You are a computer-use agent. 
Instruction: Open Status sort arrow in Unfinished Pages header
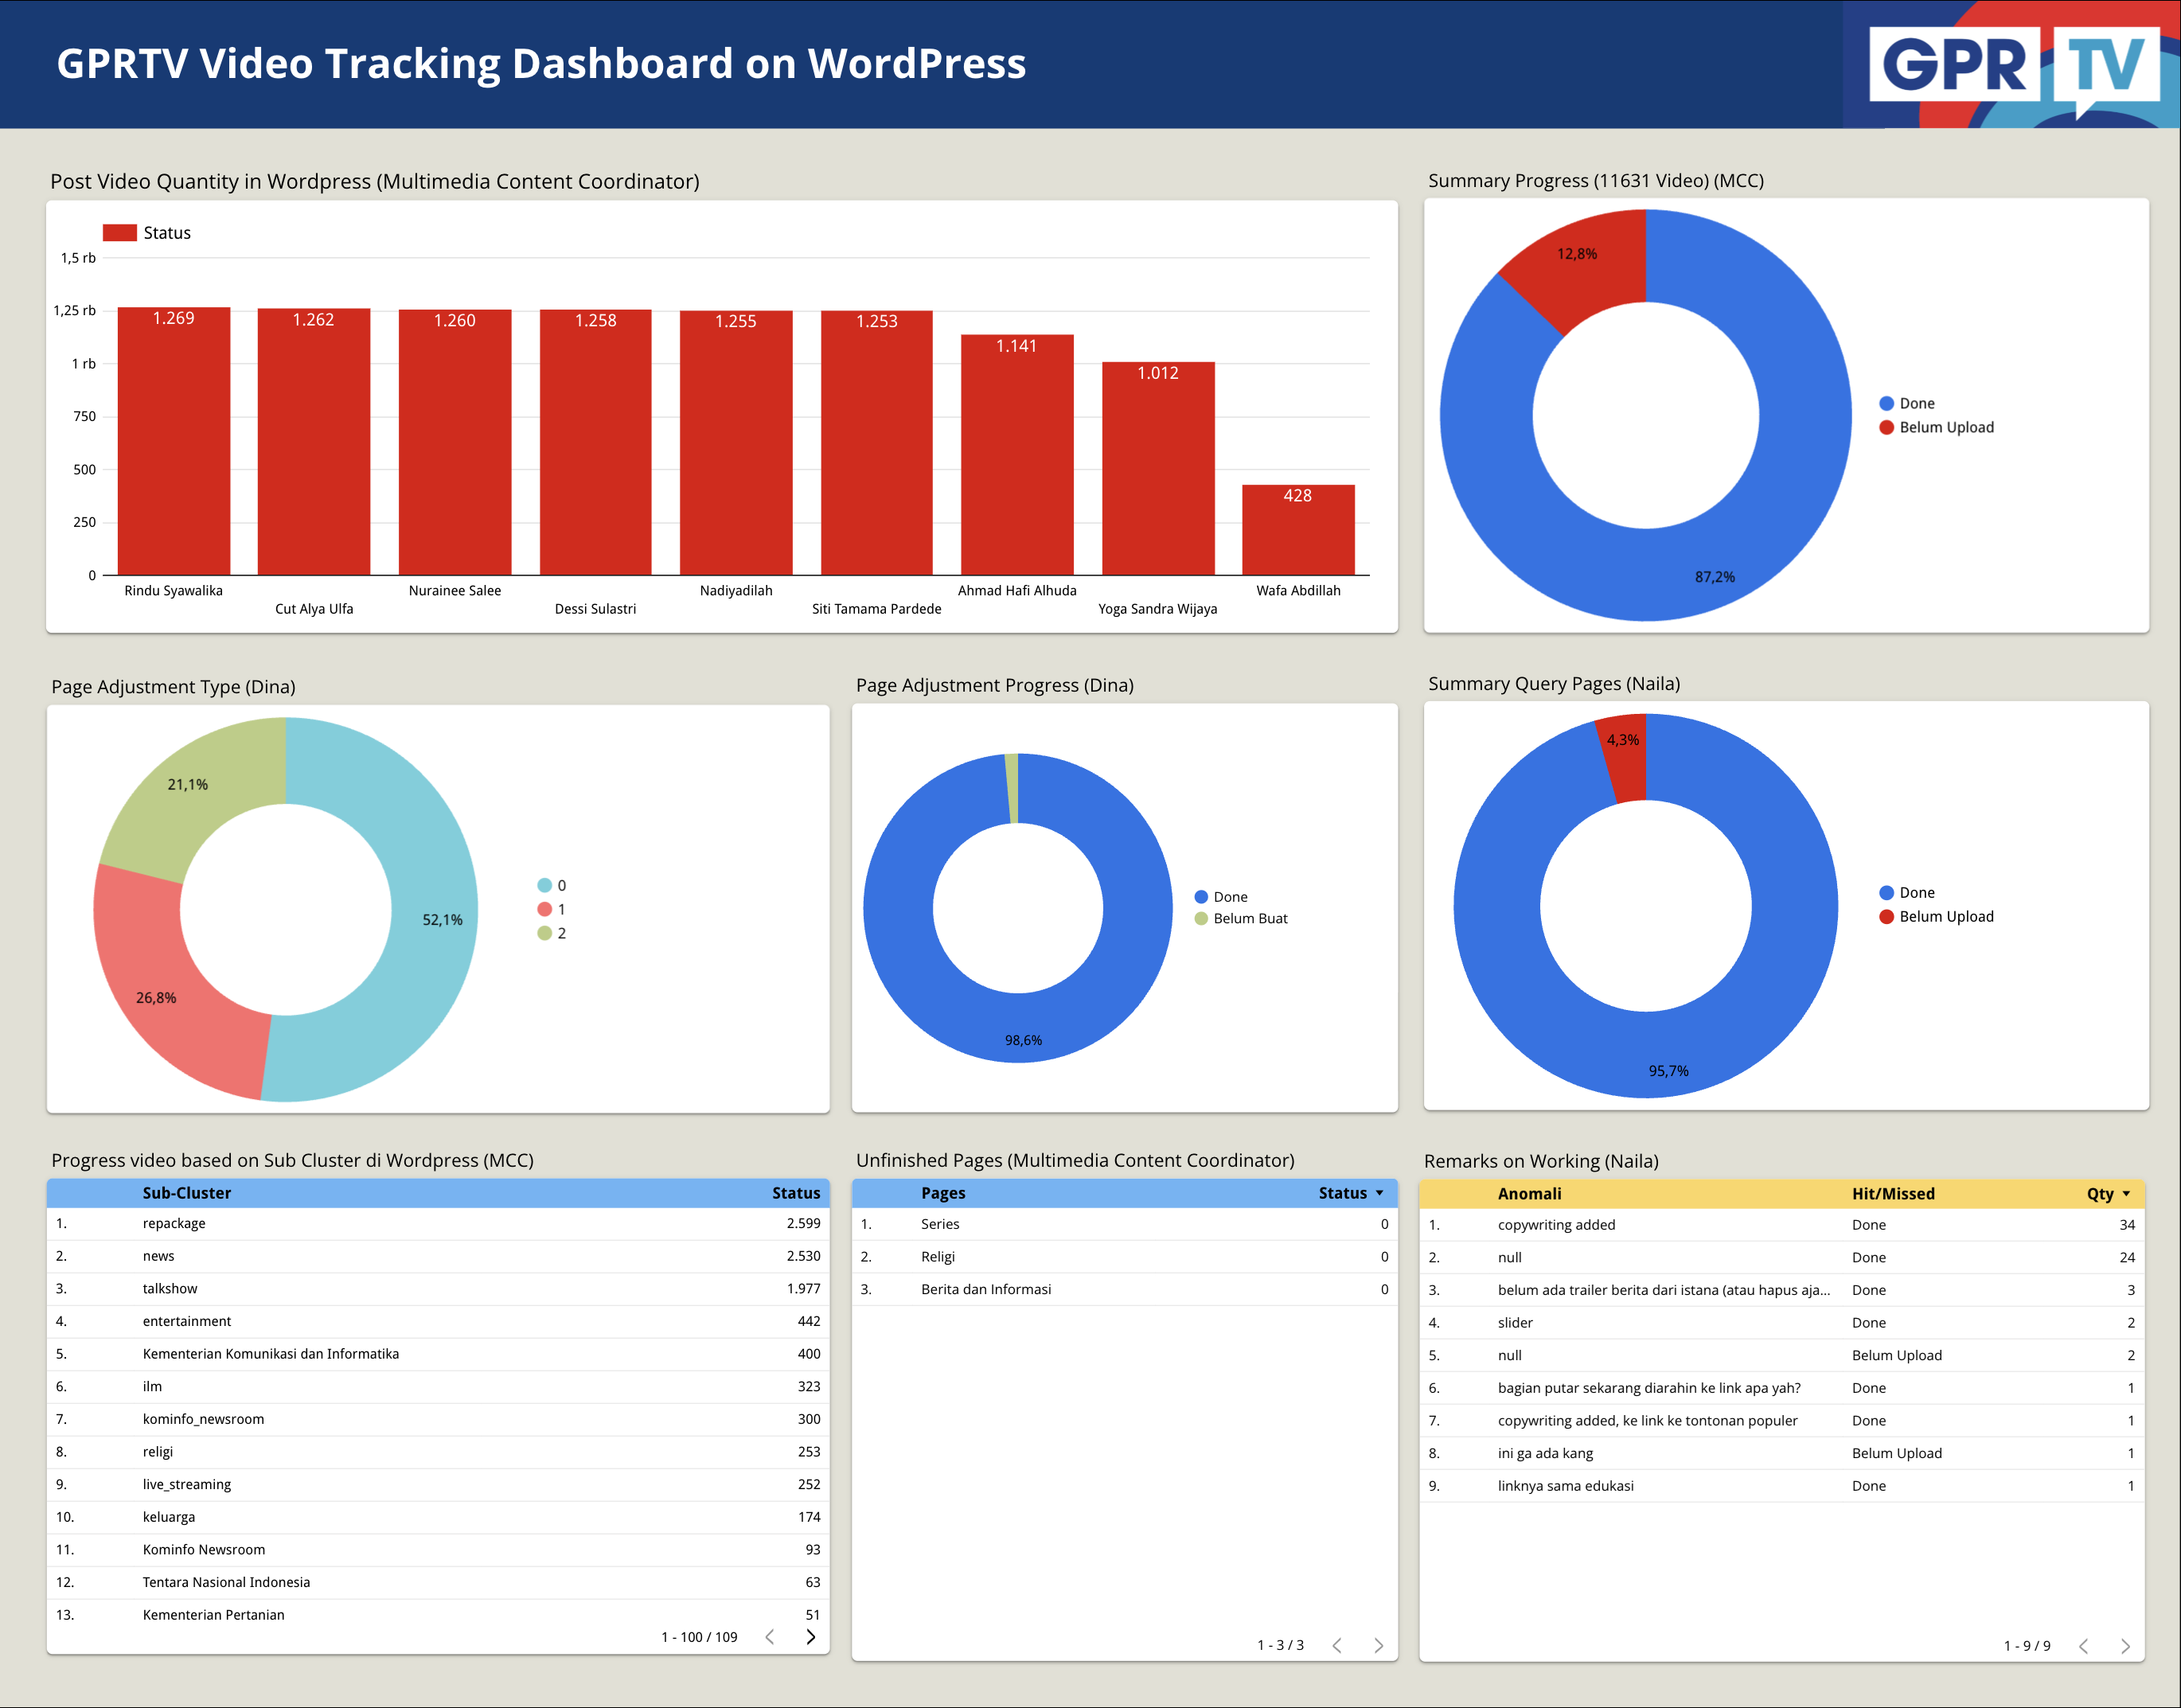pyautogui.click(x=1380, y=1193)
